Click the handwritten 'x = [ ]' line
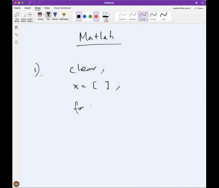 97,86
